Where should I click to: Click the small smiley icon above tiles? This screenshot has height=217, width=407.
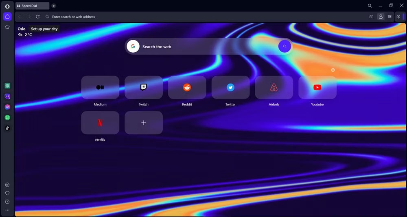333,70
